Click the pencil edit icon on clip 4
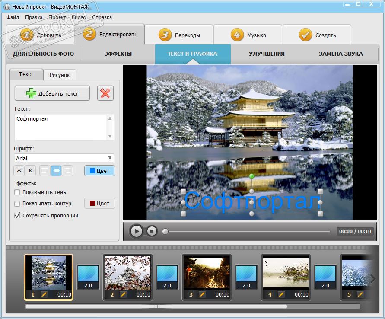This screenshot has height=319, width=385. (x=281, y=294)
